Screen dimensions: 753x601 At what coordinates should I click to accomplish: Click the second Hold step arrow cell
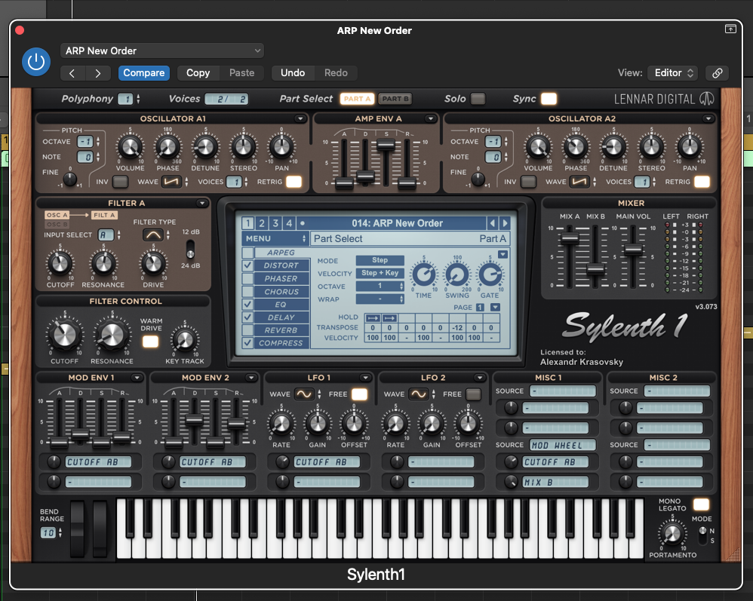390,317
